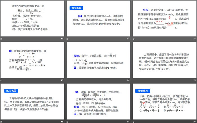Select the slide 14 thumbnail starting with 检验
This screenshot has height=123, width=197.
click(98, 60)
